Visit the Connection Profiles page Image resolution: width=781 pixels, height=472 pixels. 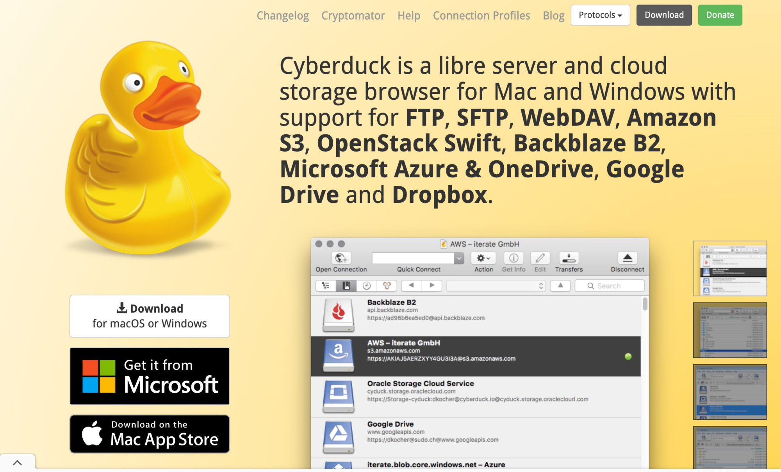coord(481,15)
